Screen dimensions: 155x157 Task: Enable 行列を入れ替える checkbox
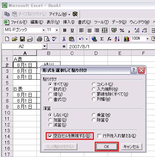(99, 136)
